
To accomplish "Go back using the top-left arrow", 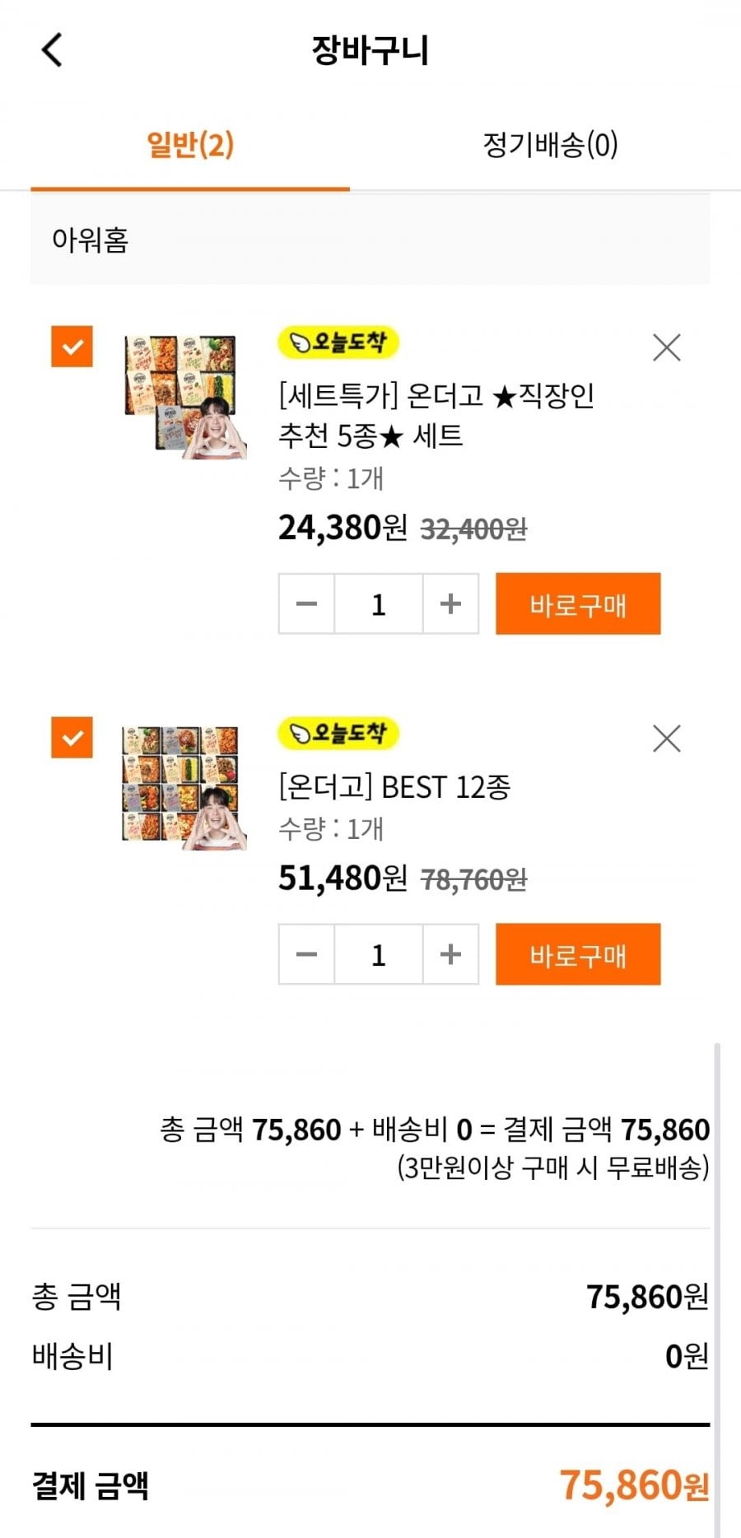I will tap(52, 49).
